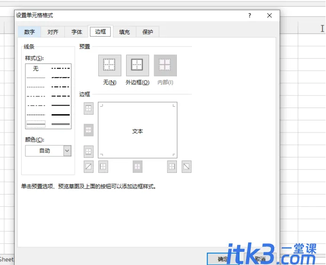Open dialog help with the ? button

point(250,16)
